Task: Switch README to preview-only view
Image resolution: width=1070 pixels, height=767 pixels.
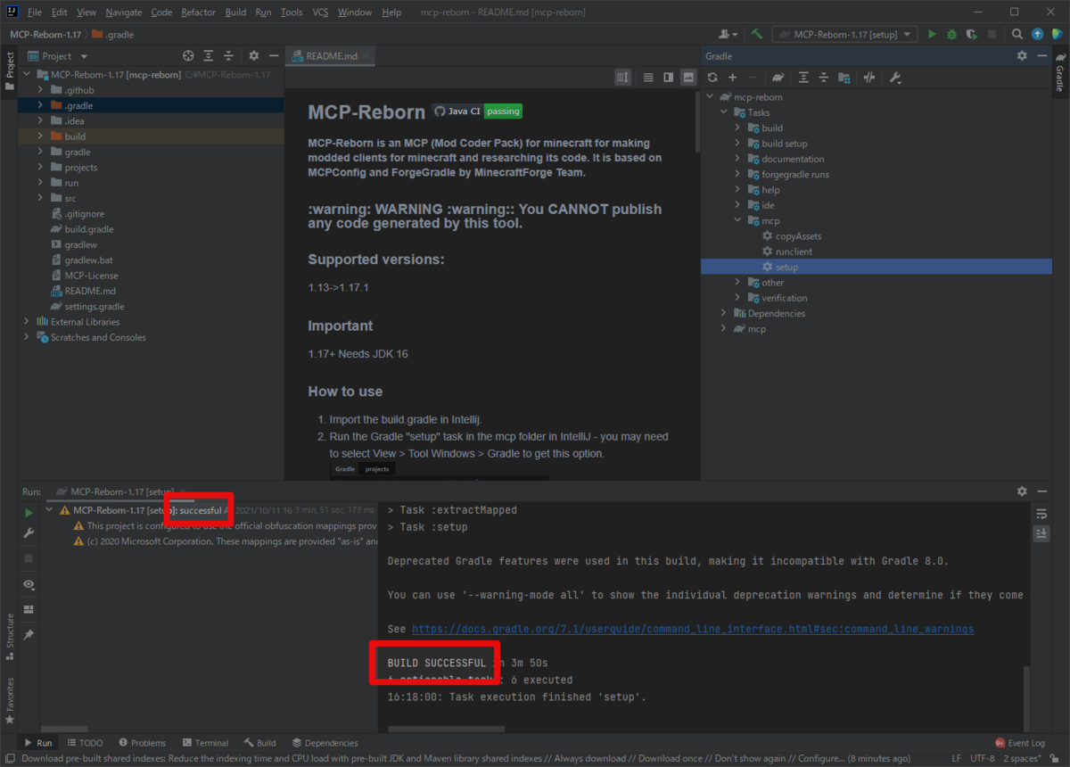Action: pyautogui.click(x=688, y=78)
